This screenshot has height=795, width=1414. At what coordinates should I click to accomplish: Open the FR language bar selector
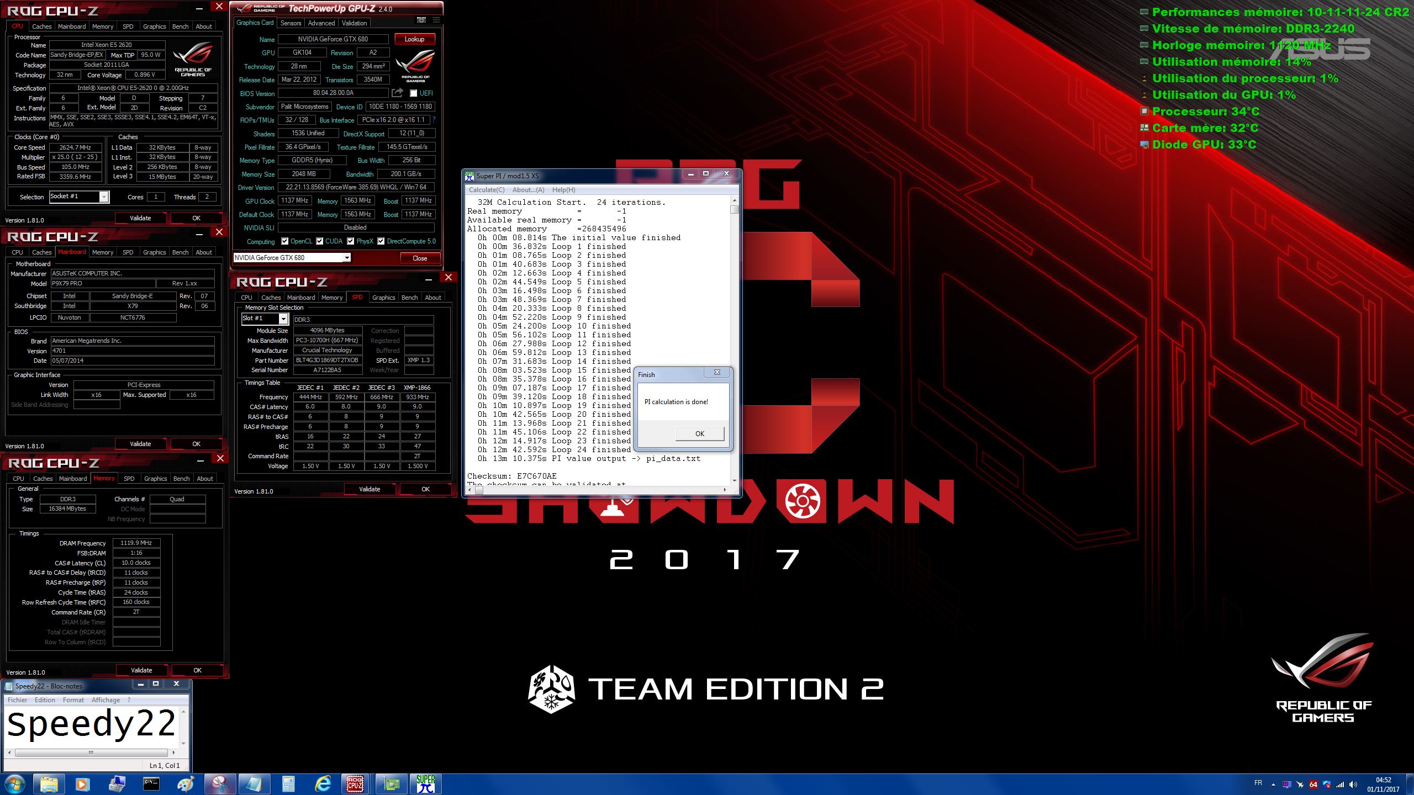[1258, 783]
